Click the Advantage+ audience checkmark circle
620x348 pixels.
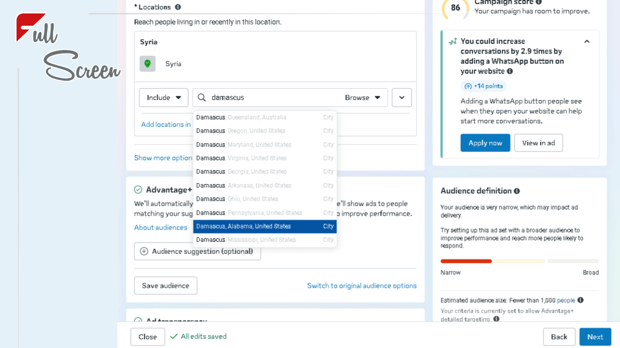pyautogui.click(x=138, y=190)
